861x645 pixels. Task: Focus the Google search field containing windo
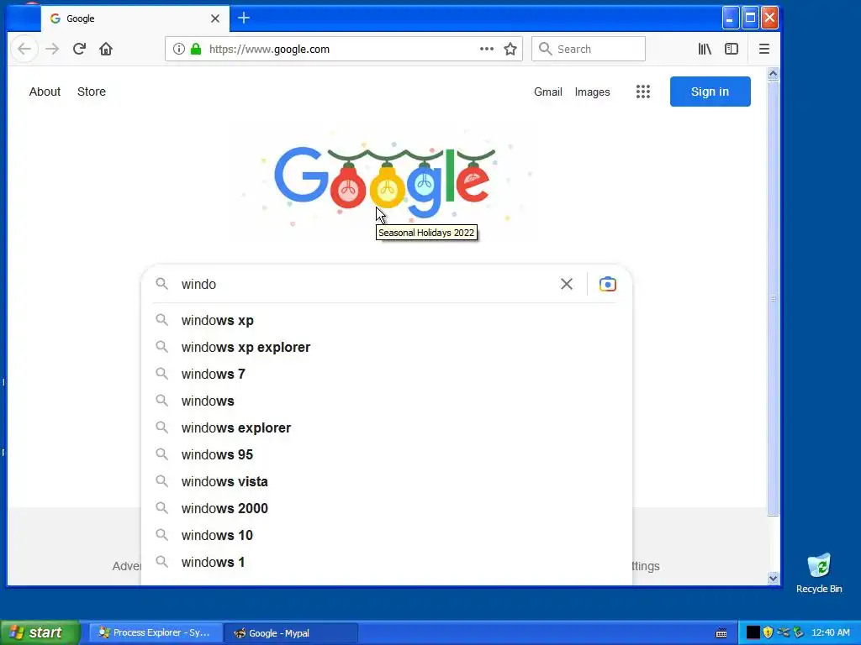tap(368, 284)
